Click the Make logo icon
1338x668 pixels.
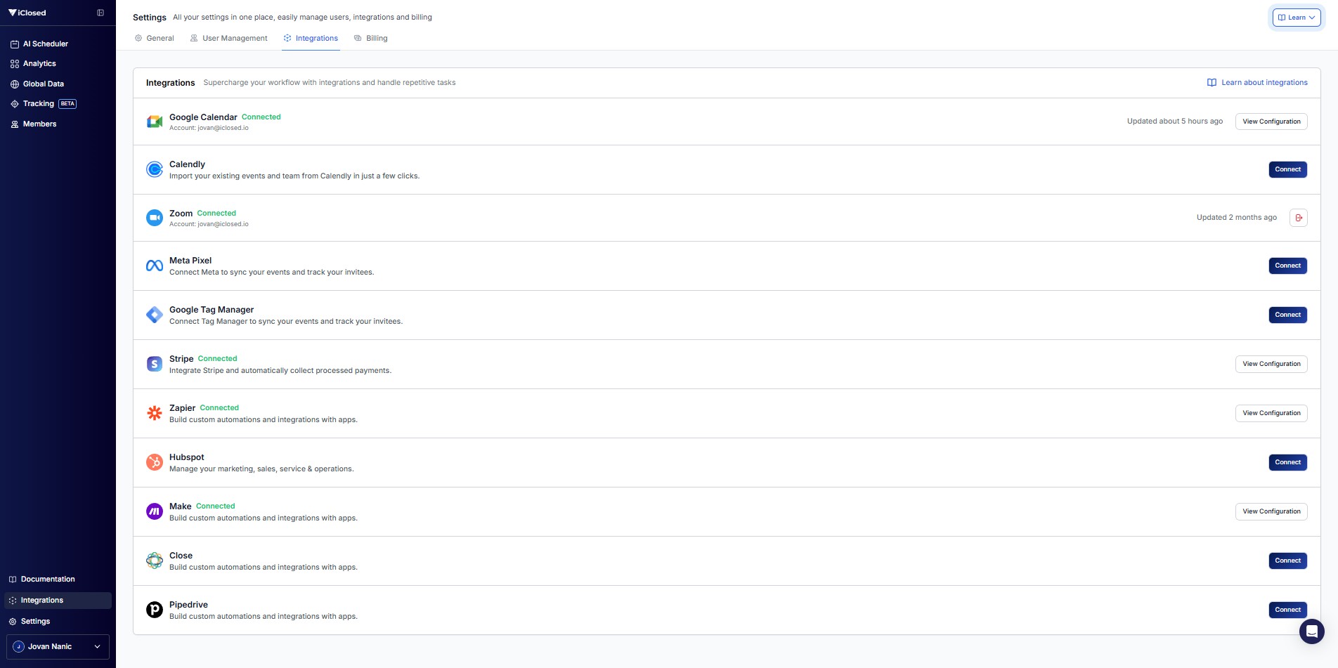pyautogui.click(x=155, y=511)
